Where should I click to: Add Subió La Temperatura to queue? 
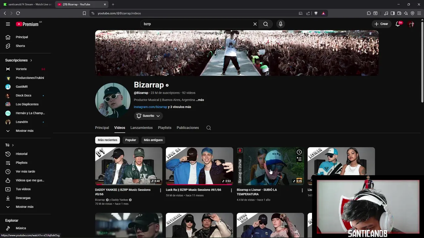[x=299, y=159]
